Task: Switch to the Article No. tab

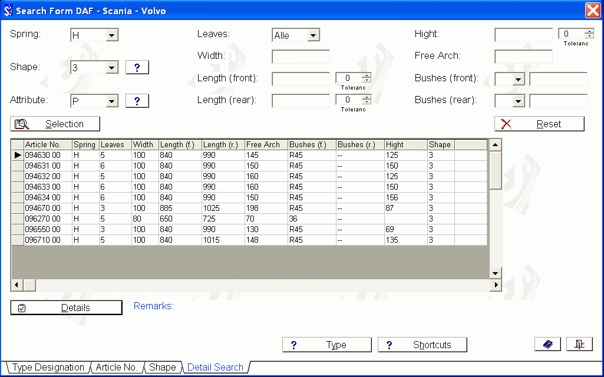Action: click(x=117, y=368)
